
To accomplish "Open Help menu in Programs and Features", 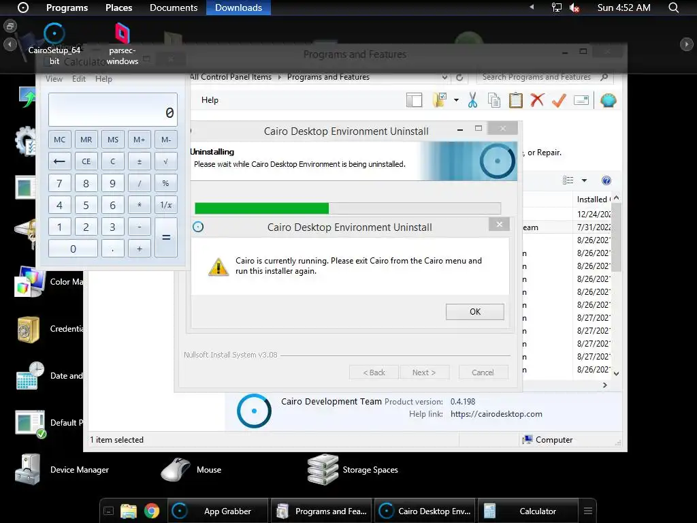I will [x=210, y=100].
